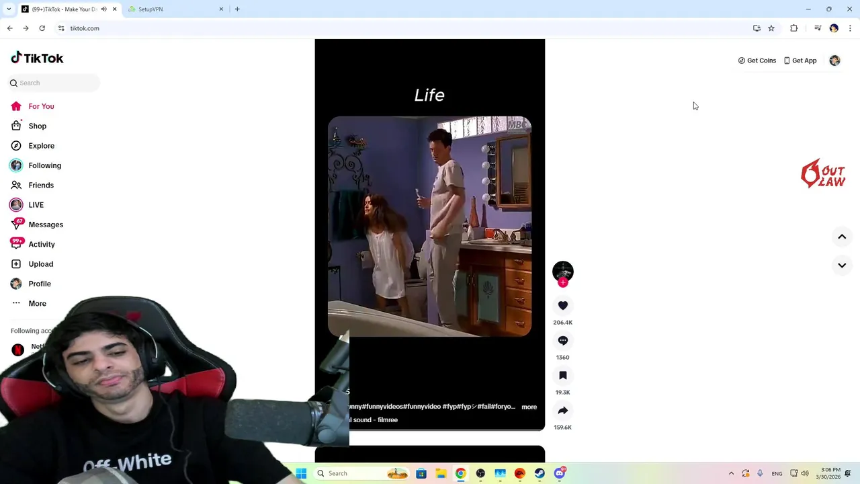Go back in browser history
The height and width of the screenshot is (484, 860).
click(10, 28)
